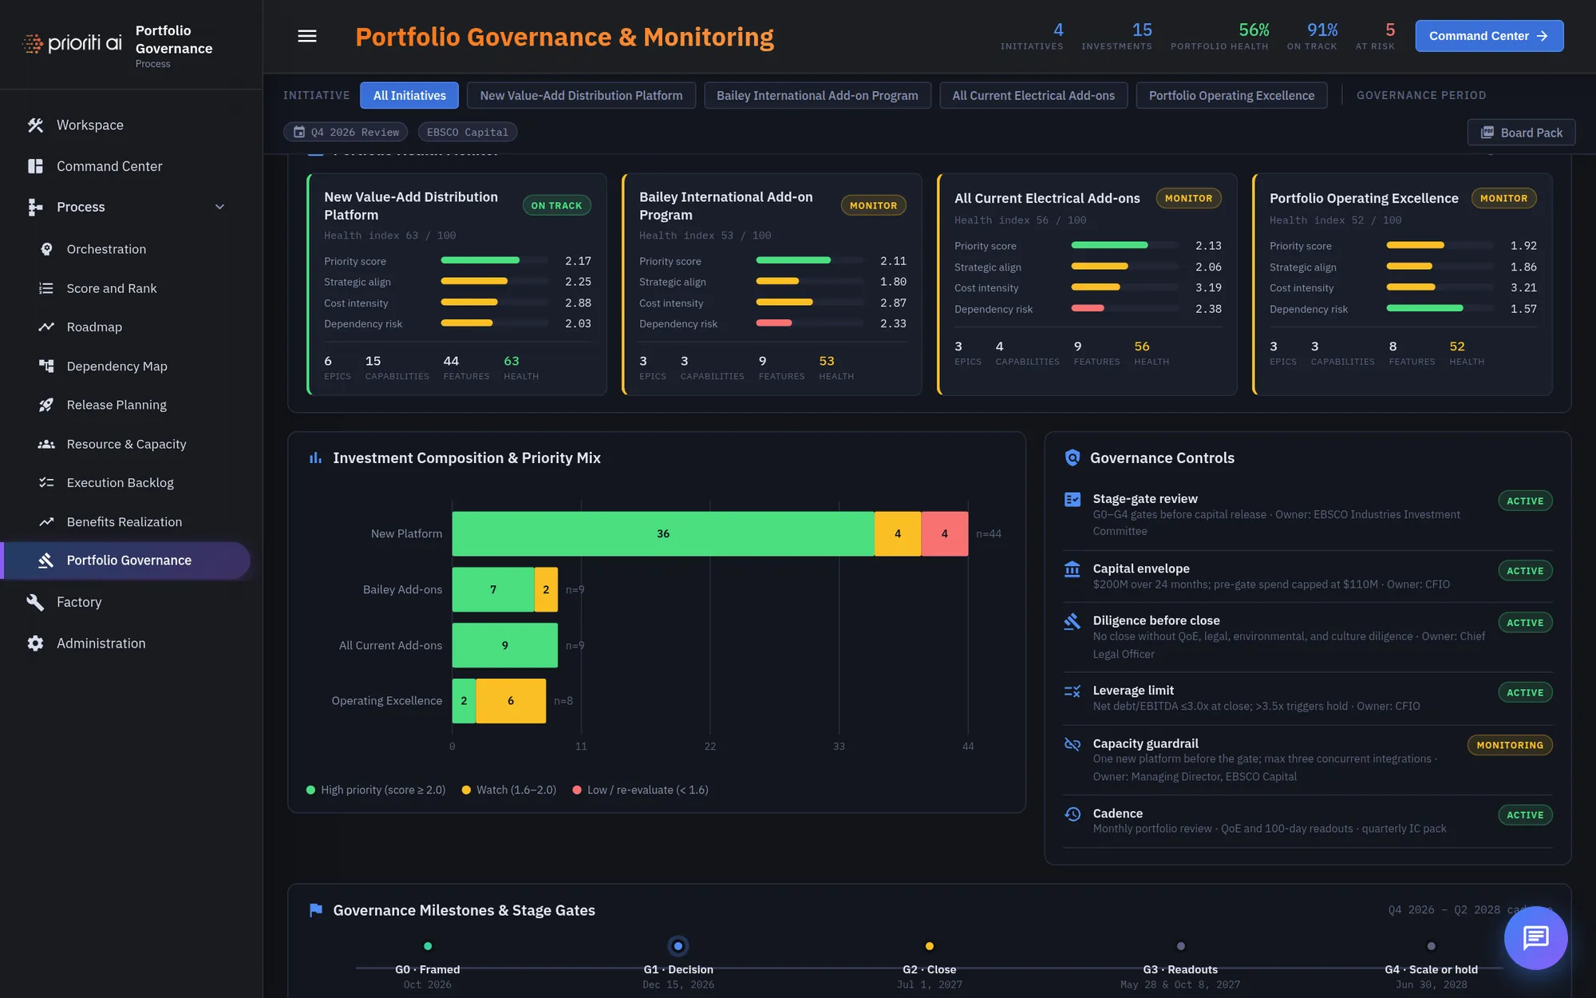
Task: Open the hamburger menu icon
Action: (307, 36)
